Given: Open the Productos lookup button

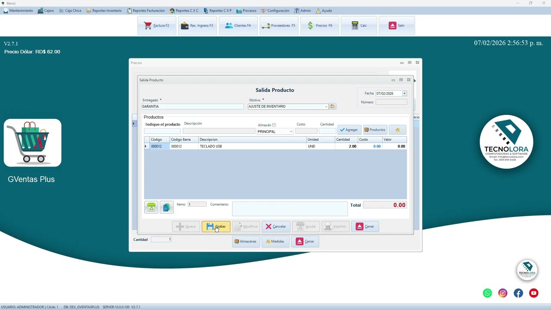Looking at the screenshot, I should coord(375,130).
